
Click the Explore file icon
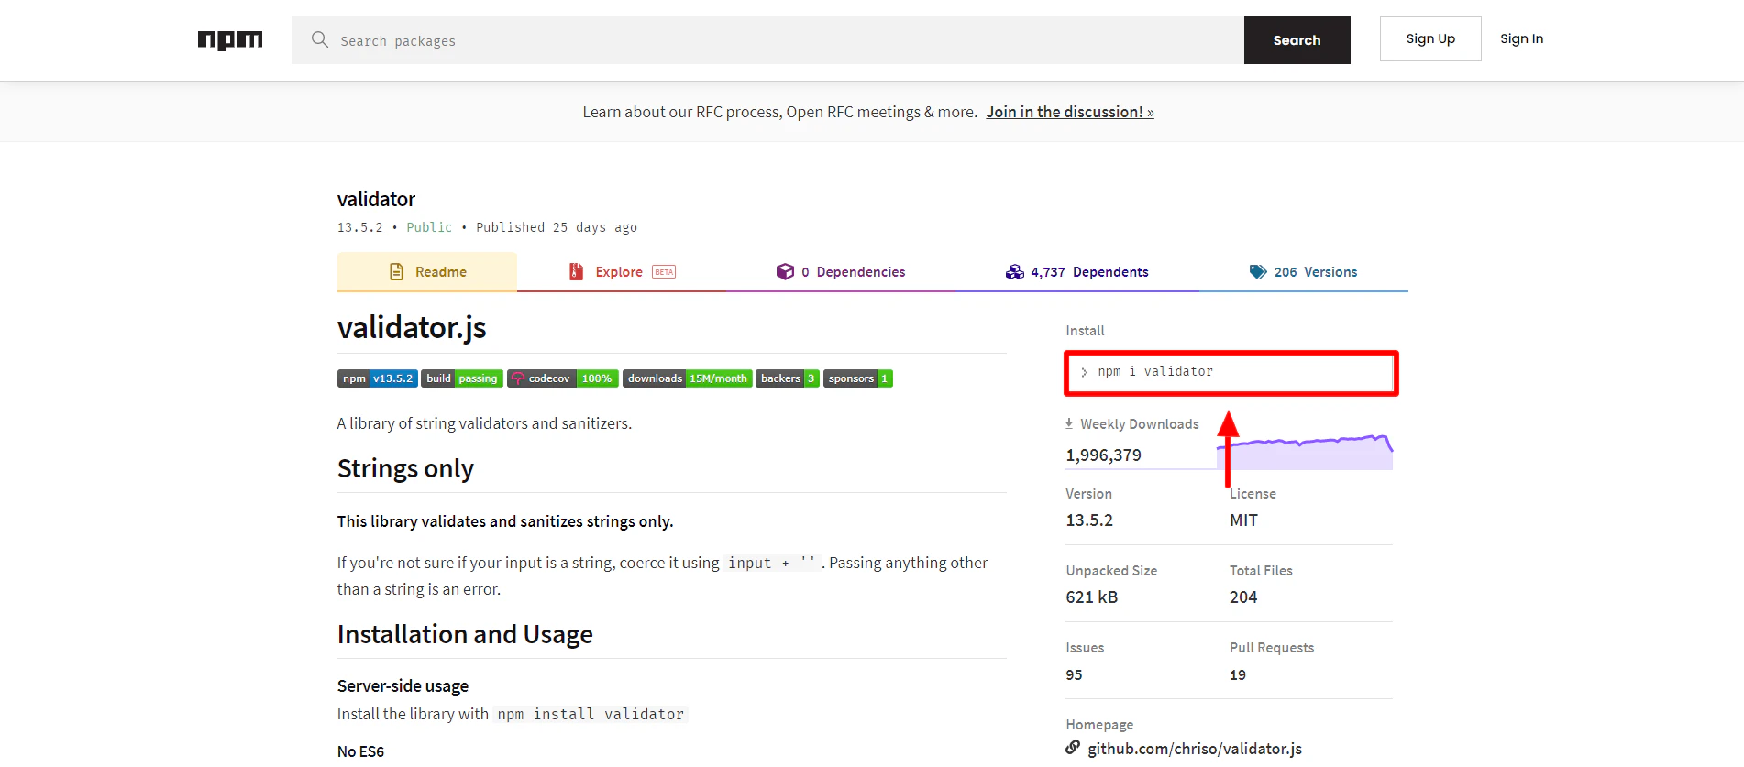[576, 272]
